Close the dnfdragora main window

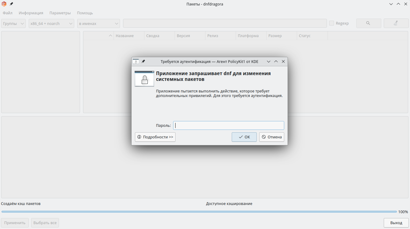tap(405, 4)
